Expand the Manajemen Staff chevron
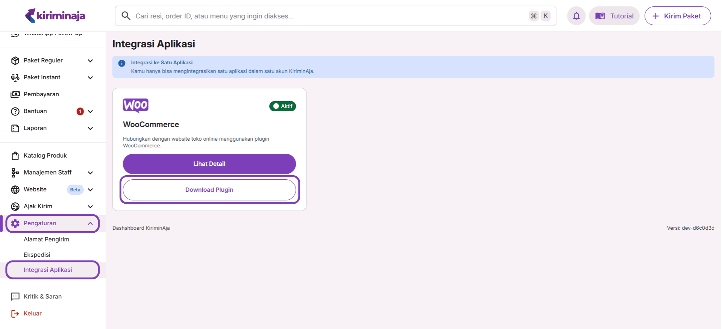Screen dimensions: 722x329 point(90,173)
